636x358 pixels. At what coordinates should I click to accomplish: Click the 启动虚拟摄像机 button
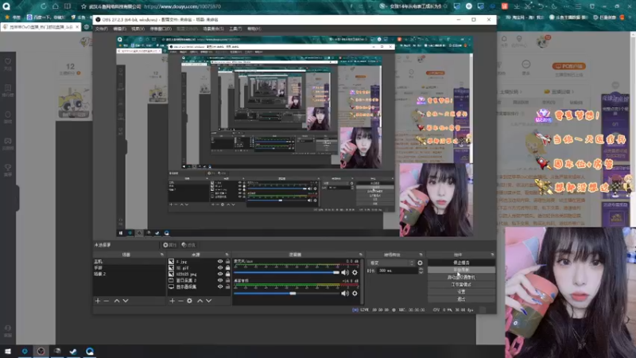pyautogui.click(x=461, y=277)
